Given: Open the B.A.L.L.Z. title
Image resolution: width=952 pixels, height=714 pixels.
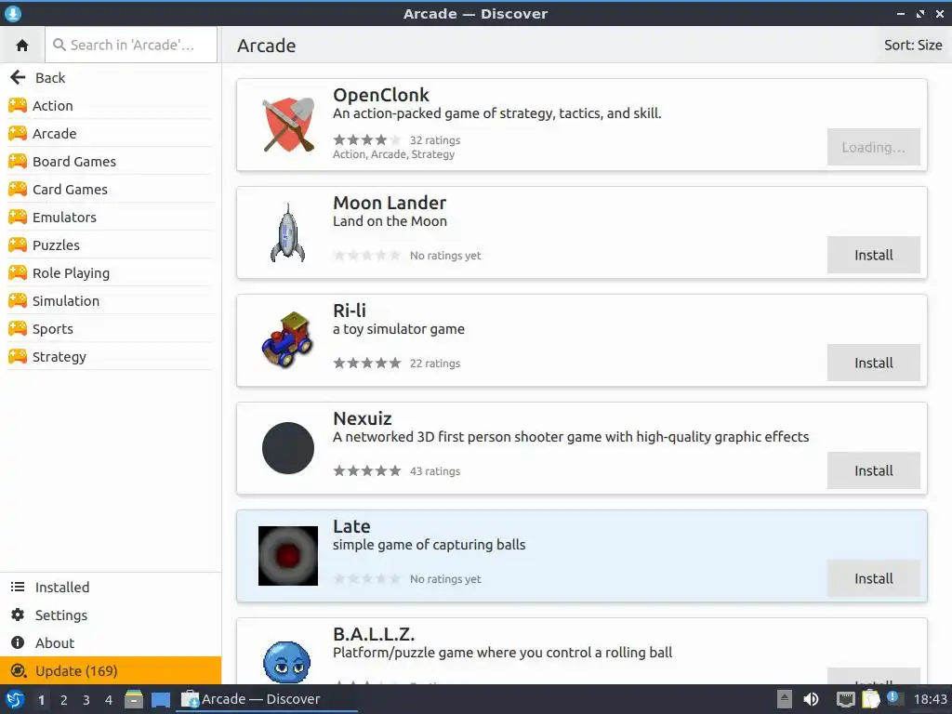Looking at the screenshot, I should (x=374, y=634).
